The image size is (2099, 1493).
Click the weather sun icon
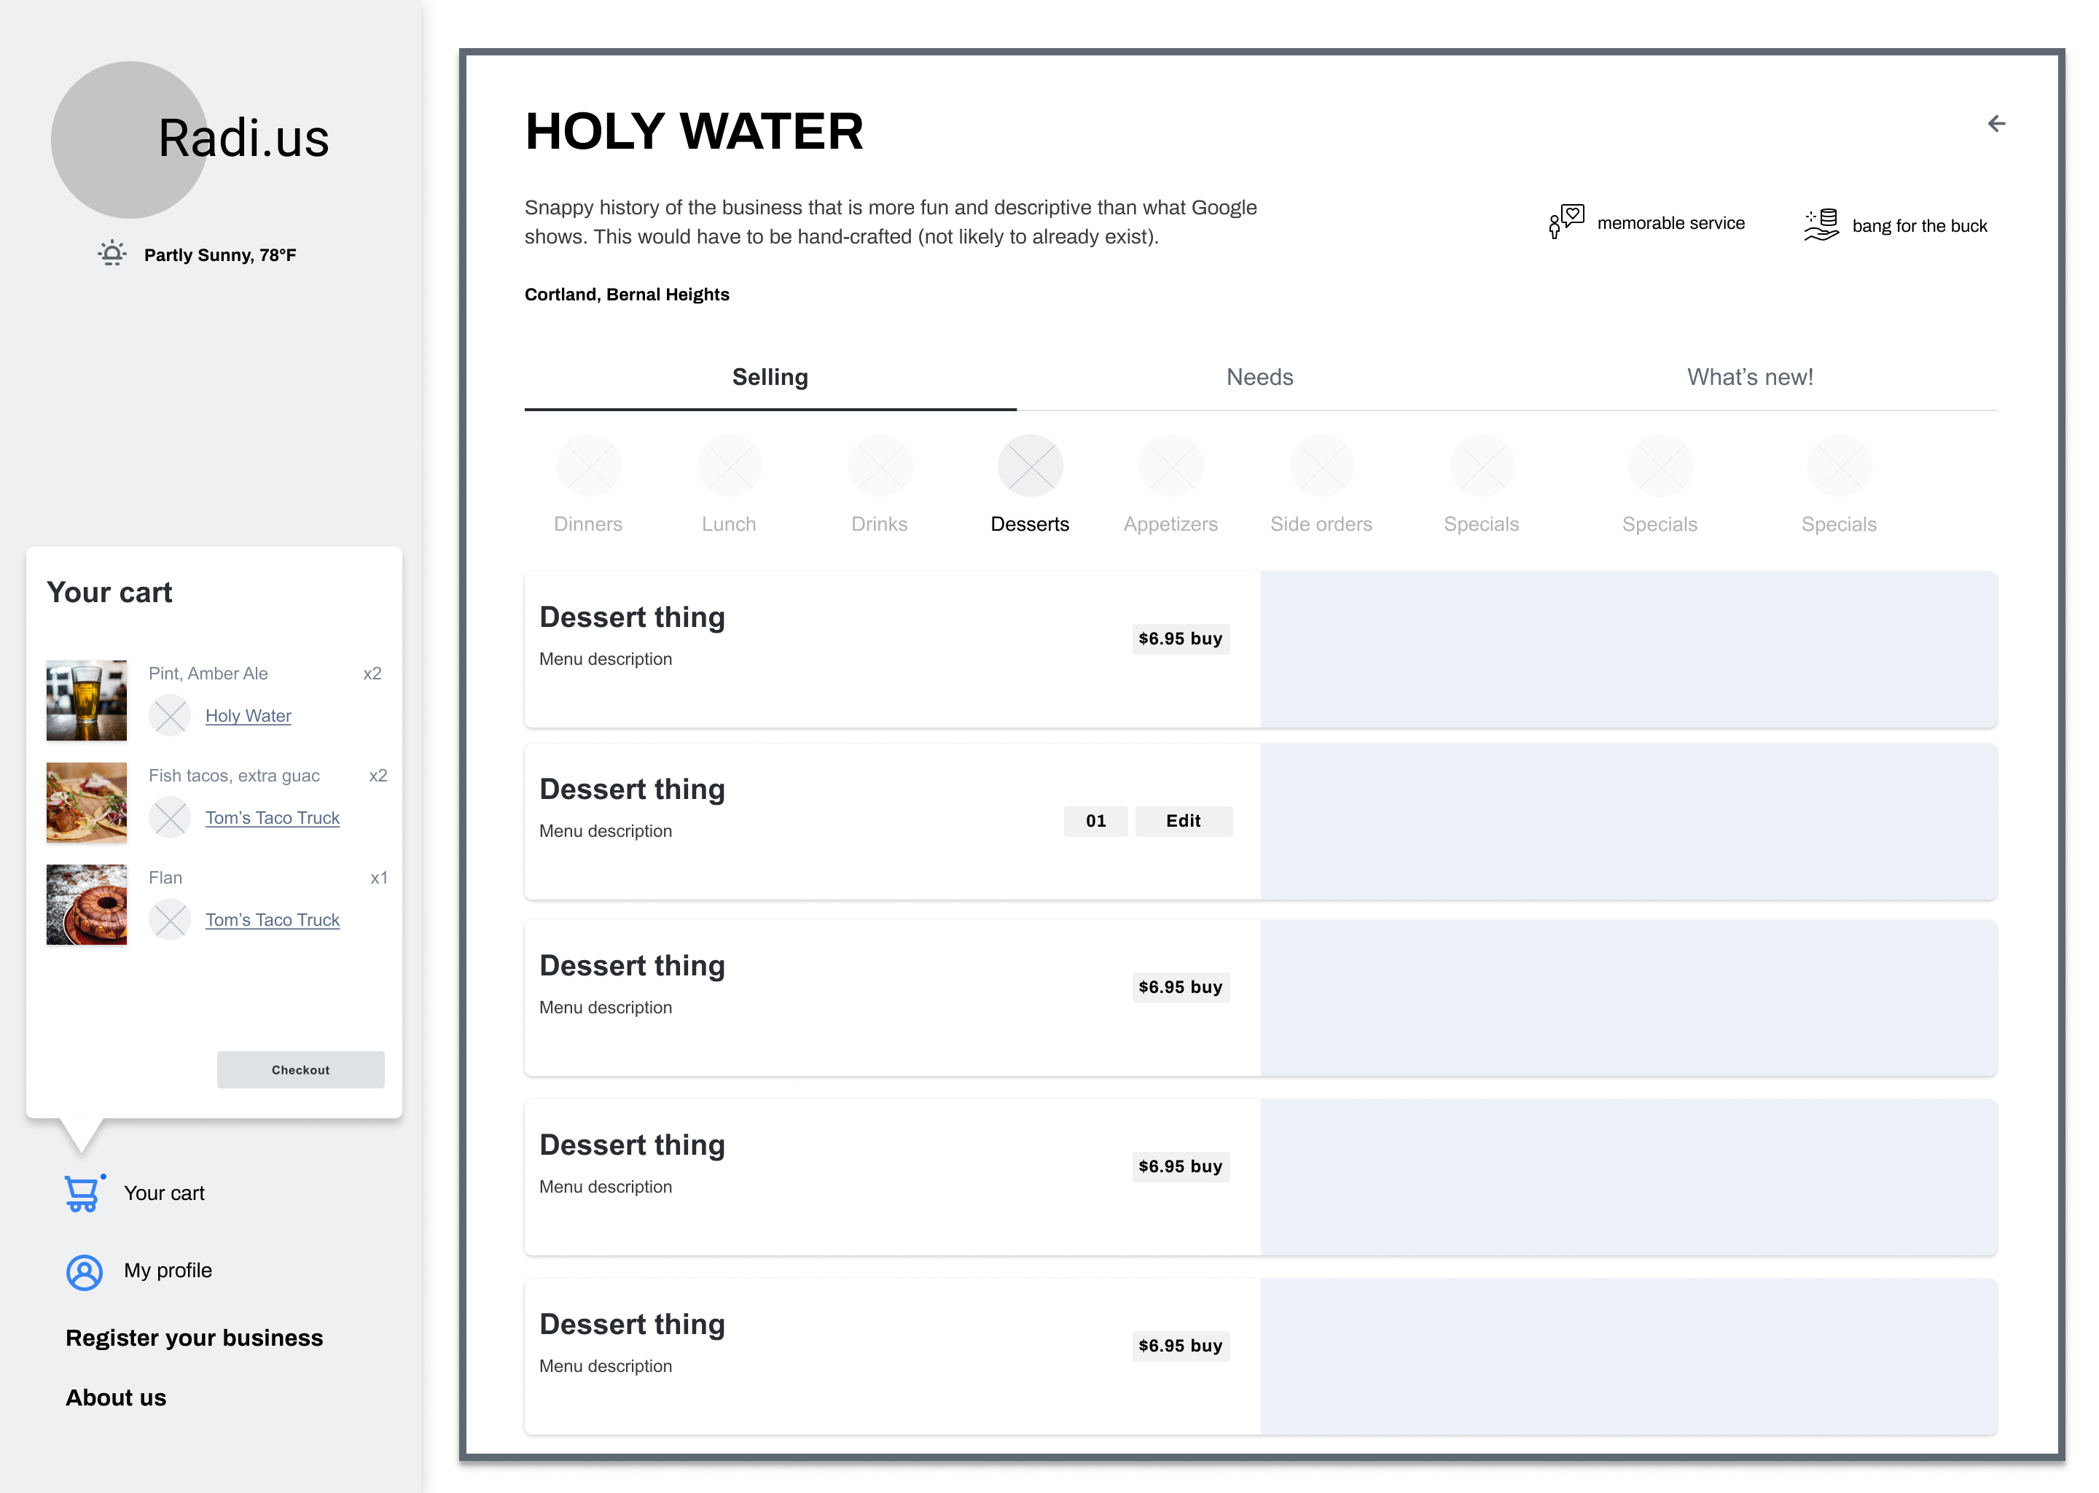pyautogui.click(x=112, y=254)
